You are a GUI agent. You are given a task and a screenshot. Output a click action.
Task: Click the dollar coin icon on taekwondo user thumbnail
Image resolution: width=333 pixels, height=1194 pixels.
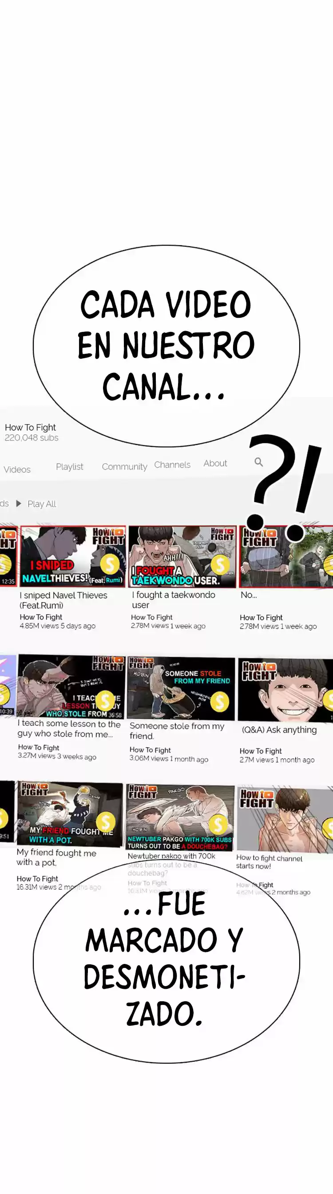point(220,565)
